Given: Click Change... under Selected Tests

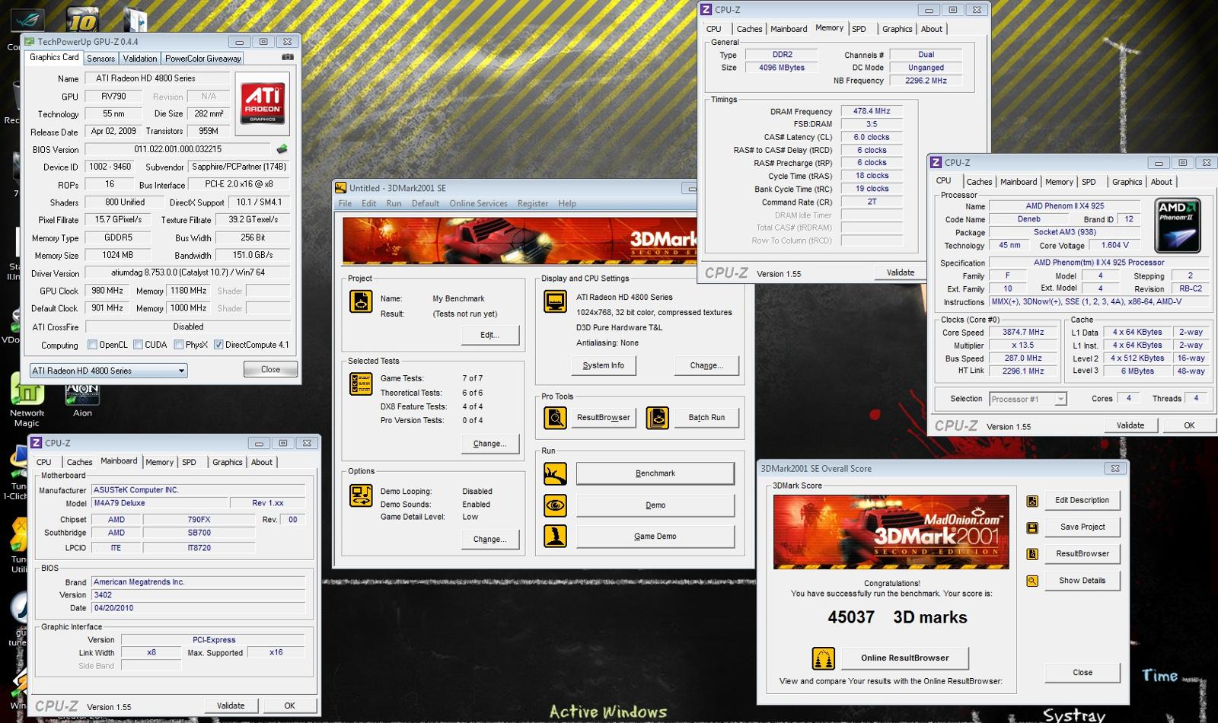Looking at the screenshot, I should pyautogui.click(x=489, y=444).
